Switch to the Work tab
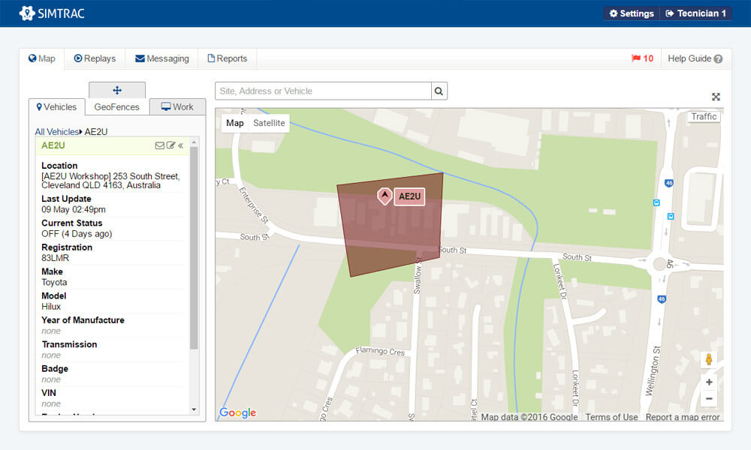This screenshot has height=450, width=751. tap(178, 106)
